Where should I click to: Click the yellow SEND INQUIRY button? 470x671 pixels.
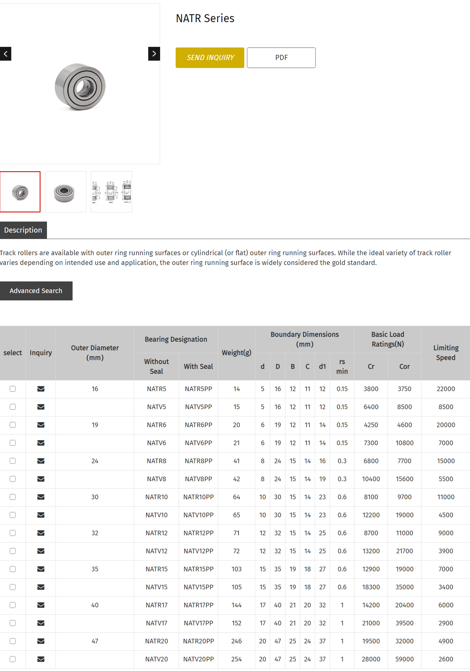tap(210, 58)
